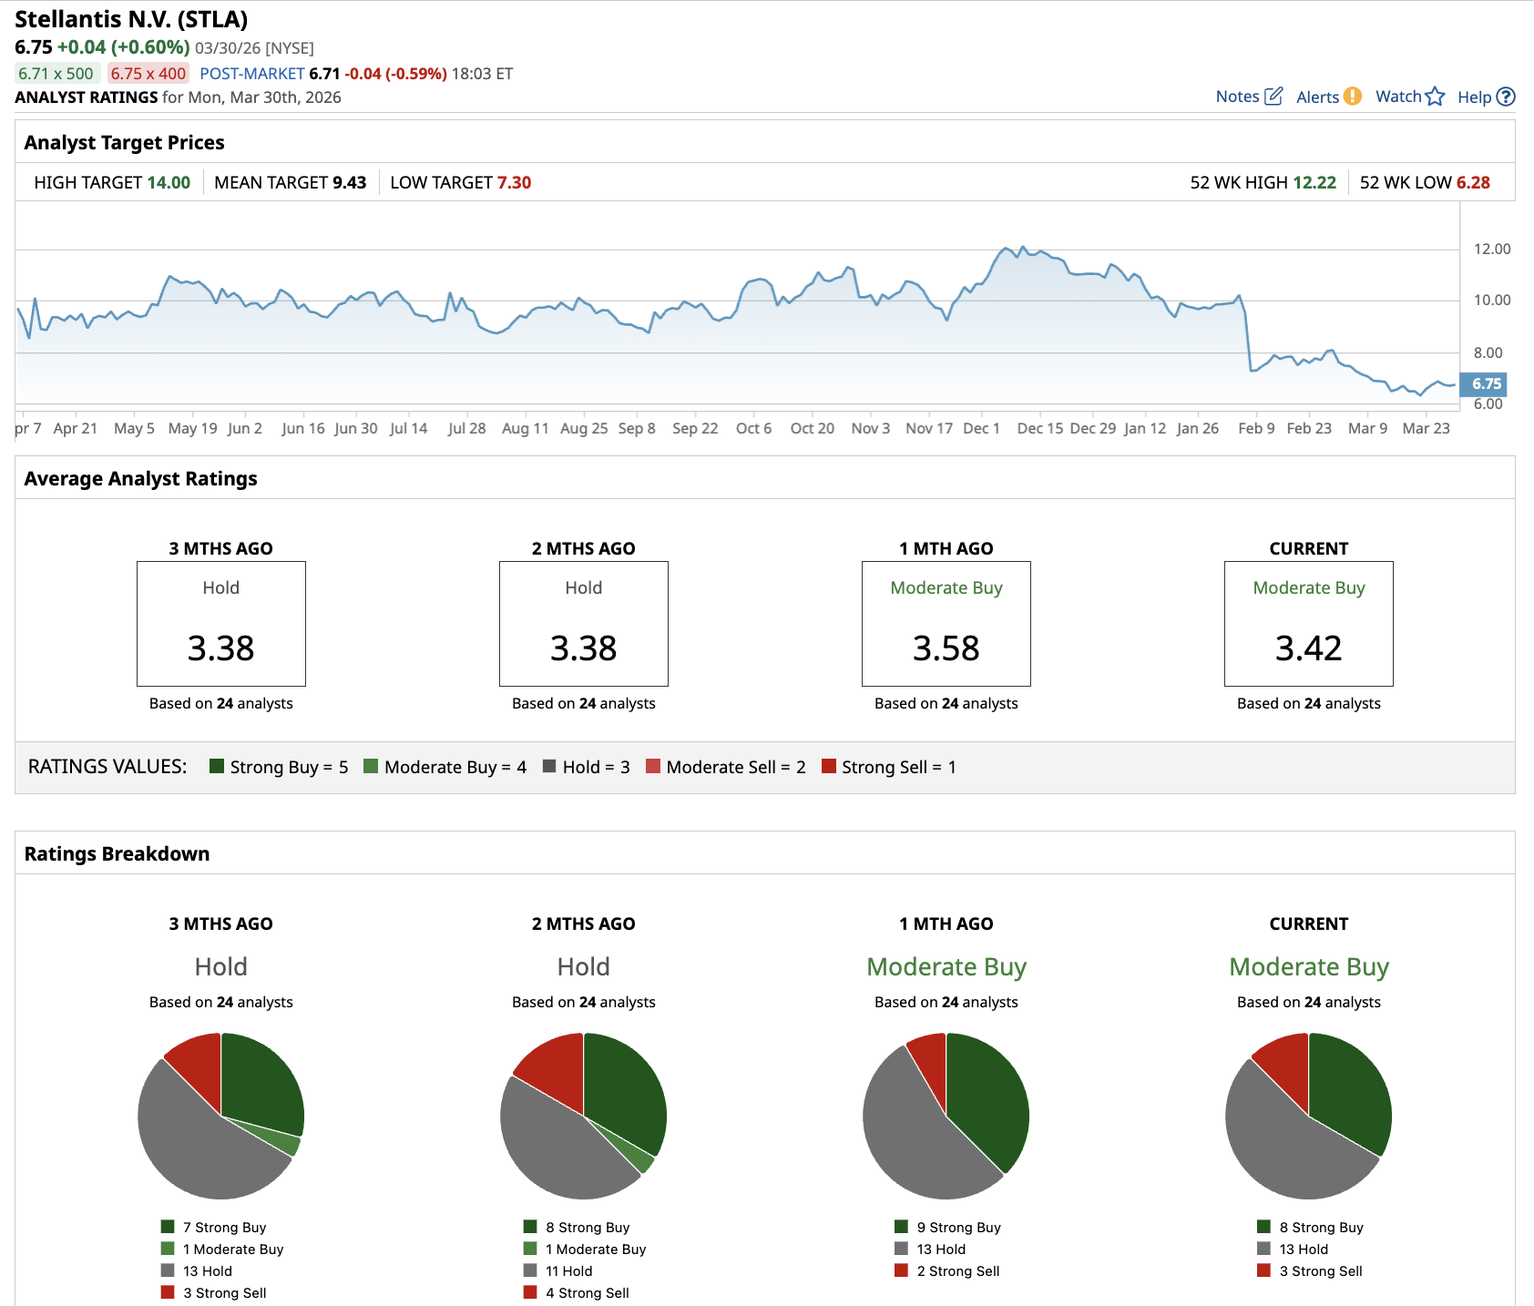Open the Notes pencil icon
The image size is (1534, 1306).
(x=1273, y=97)
